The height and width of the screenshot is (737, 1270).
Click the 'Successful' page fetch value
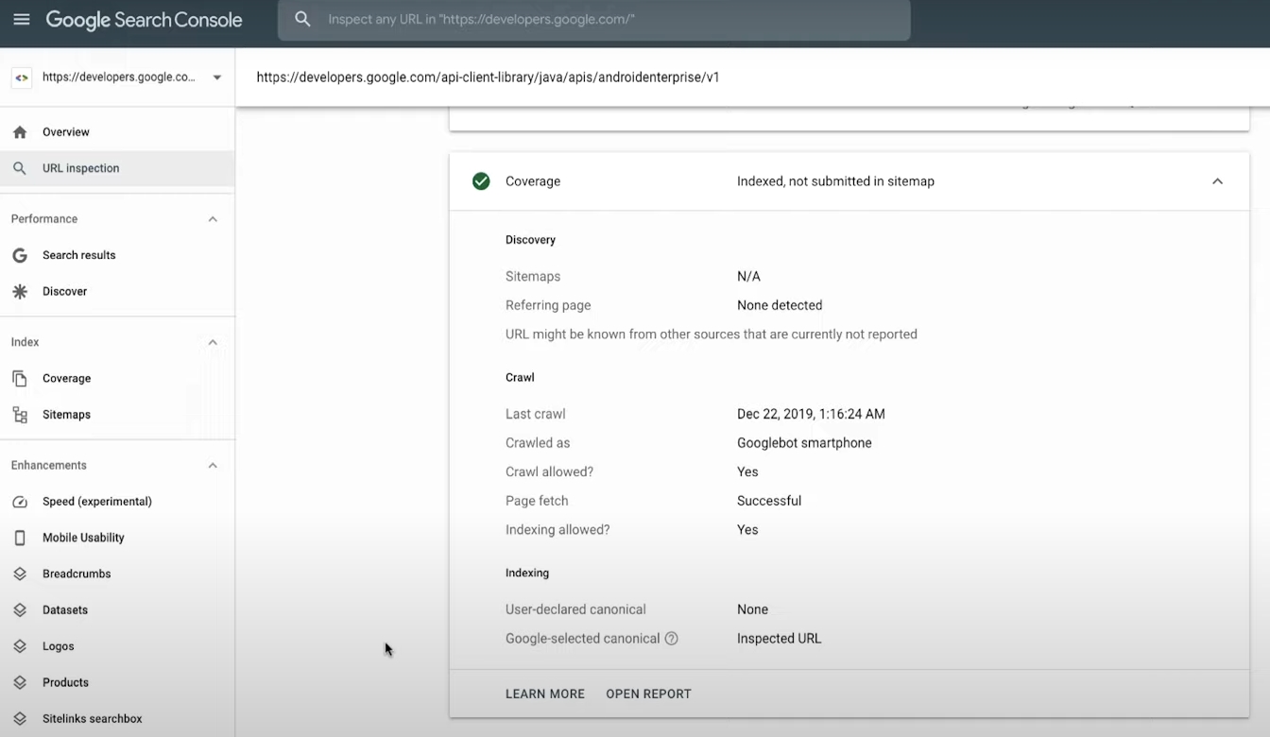tap(769, 501)
